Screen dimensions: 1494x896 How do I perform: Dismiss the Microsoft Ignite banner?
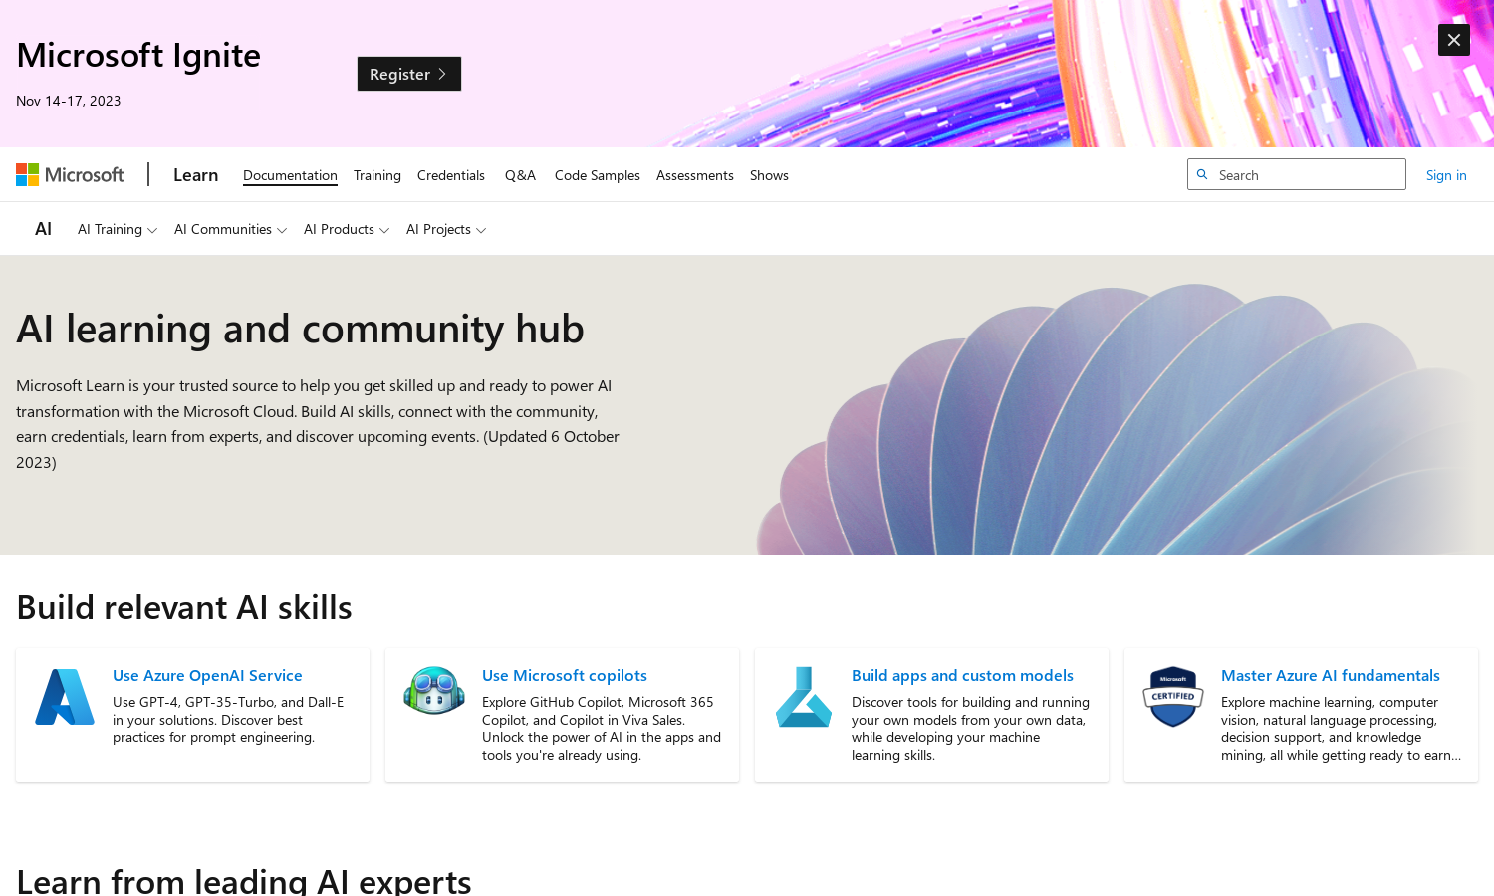(x=1453, y=40)
